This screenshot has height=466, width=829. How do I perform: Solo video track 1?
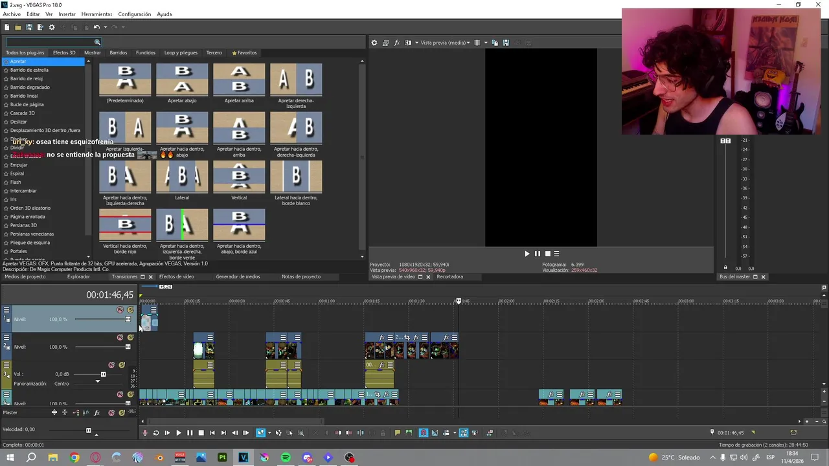pos(130,310)
